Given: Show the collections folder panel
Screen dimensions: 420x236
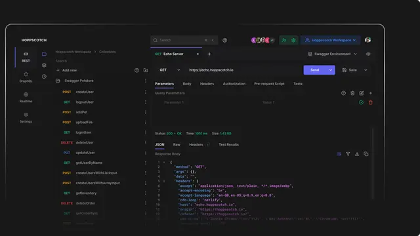Looking at the screenshot, I should tap(44, 54).
